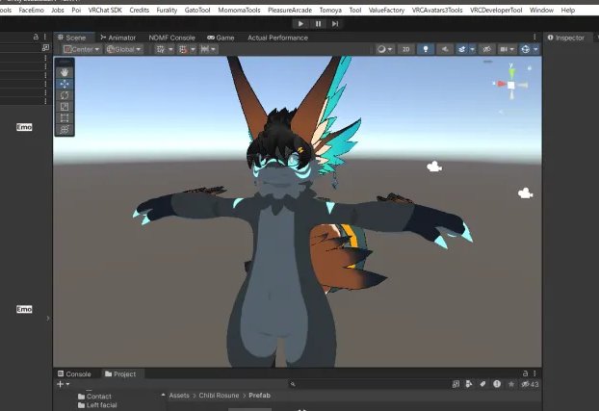The width and height of the screenshot is (599, 411).
Task: Switch to the Console tab
Action: coord(74,374)
